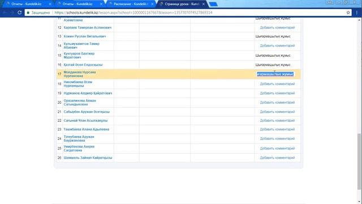Close the Расписание tab
The height and width of the screenshot is (204, 362).
pyautogui.click(x=152, y=4)
